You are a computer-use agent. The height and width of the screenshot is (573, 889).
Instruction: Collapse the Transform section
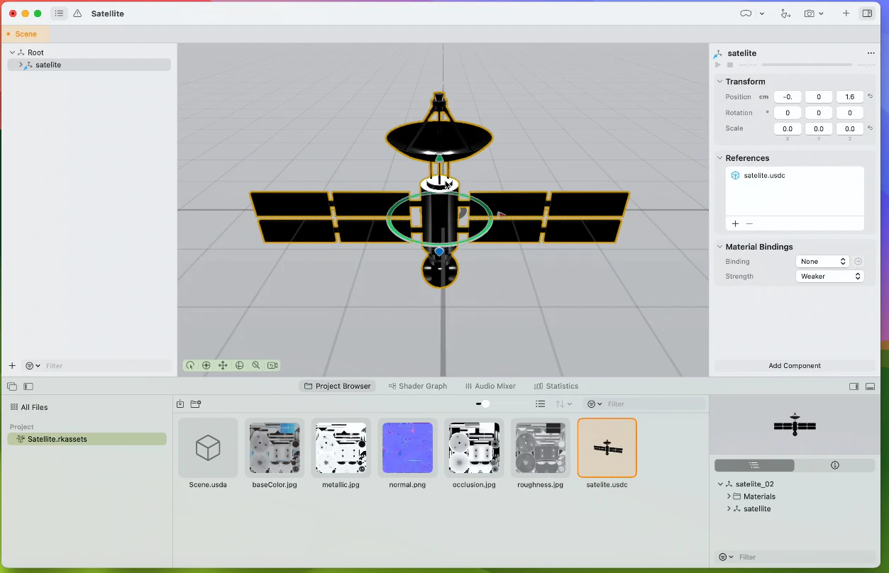click(x=719, y=82)
